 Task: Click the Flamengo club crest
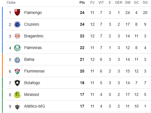point(17,13)
